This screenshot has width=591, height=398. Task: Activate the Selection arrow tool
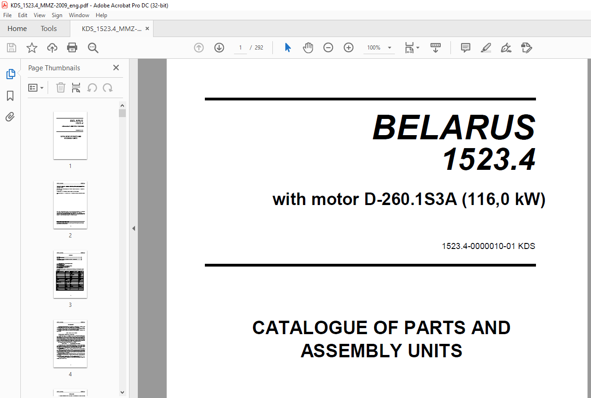[x=288, y=48]
